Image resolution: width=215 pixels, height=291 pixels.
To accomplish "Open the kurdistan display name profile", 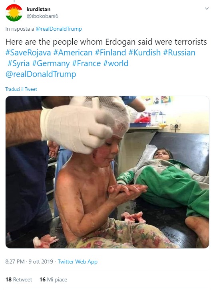I will [x=38, y=9].
